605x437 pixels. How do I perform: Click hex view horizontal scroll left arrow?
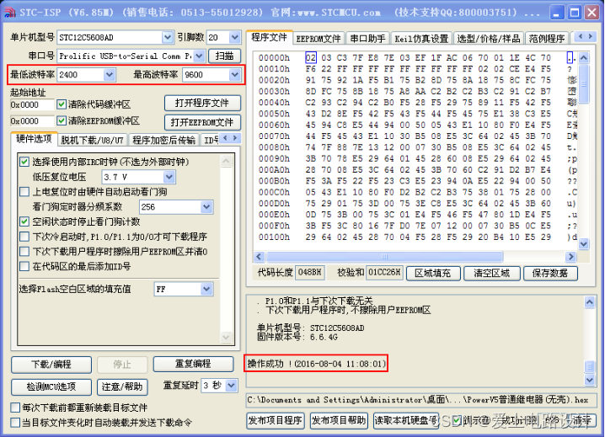pos(260,257)
